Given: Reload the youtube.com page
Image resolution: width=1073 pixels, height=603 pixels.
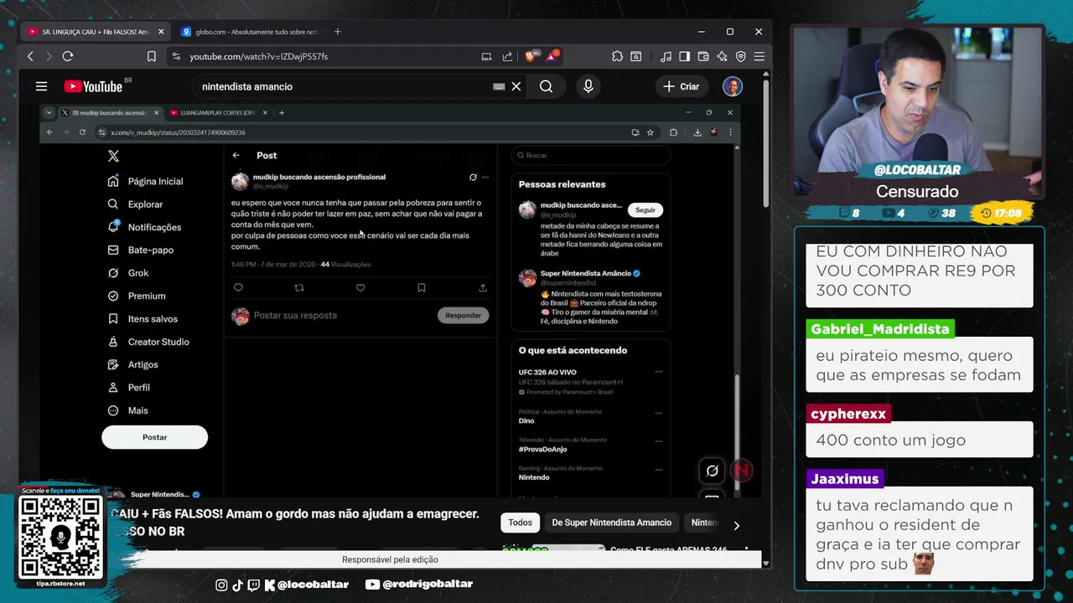Looking at the screenshot, I should point(68,56).
